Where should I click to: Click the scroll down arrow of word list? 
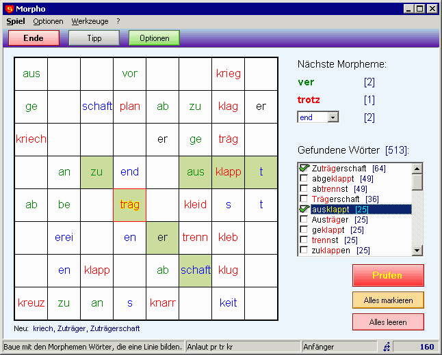[417, 250]
